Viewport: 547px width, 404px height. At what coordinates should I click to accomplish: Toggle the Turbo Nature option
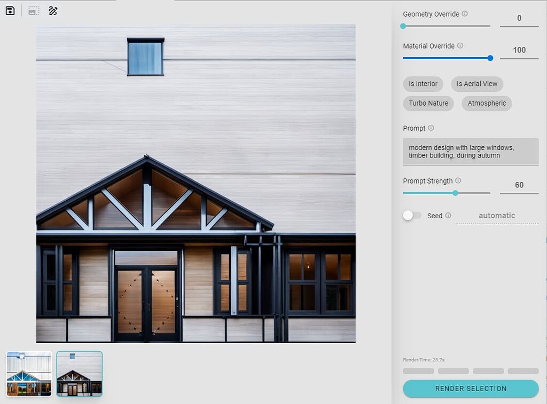(428, 103)
